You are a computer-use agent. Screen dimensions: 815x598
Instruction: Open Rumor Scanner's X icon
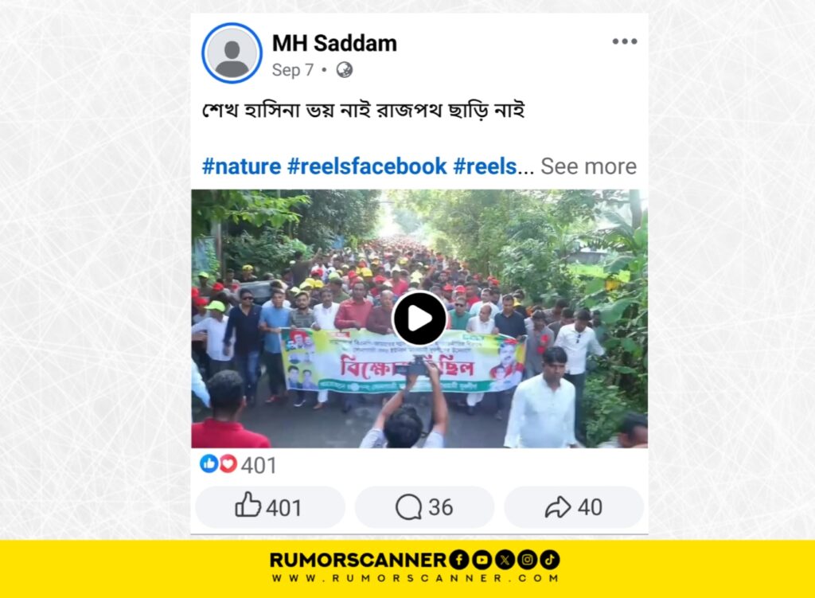pyautogui.click(x=505, y=560)
